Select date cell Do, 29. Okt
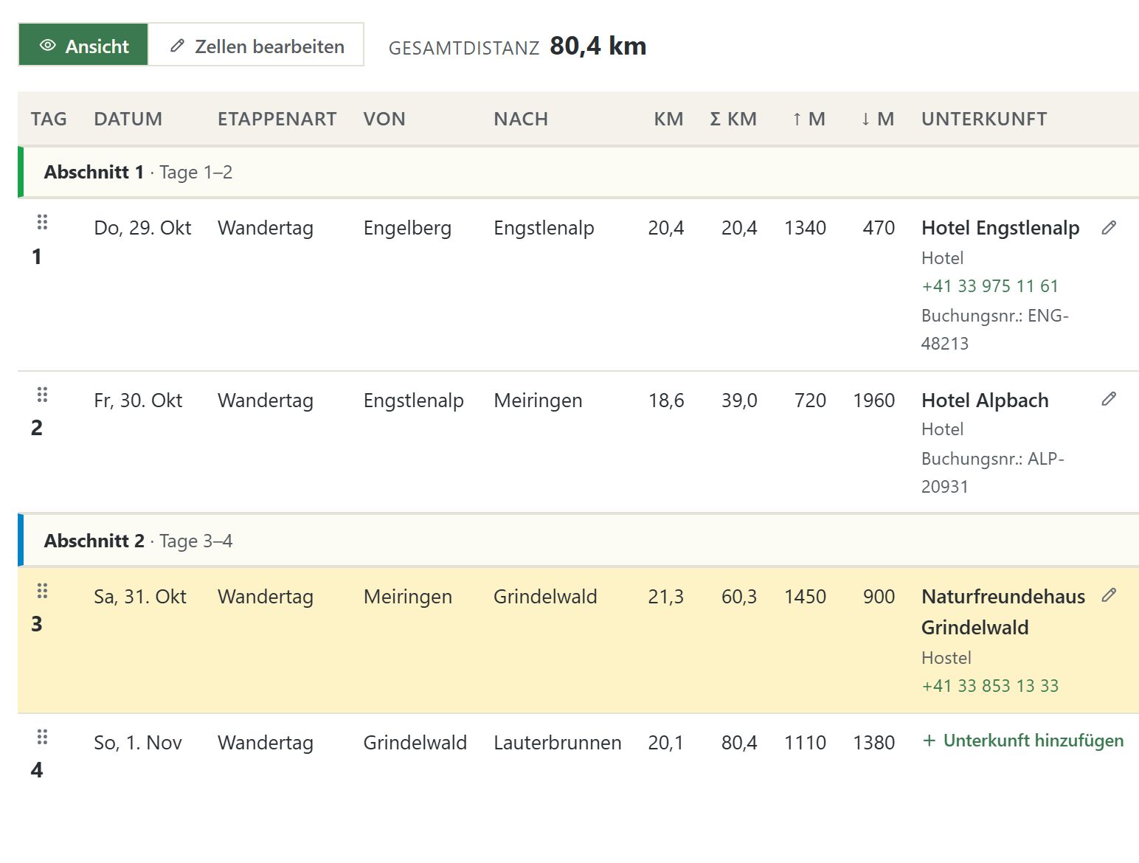The width and height of the screenshot is (1139, 863). 142,228
